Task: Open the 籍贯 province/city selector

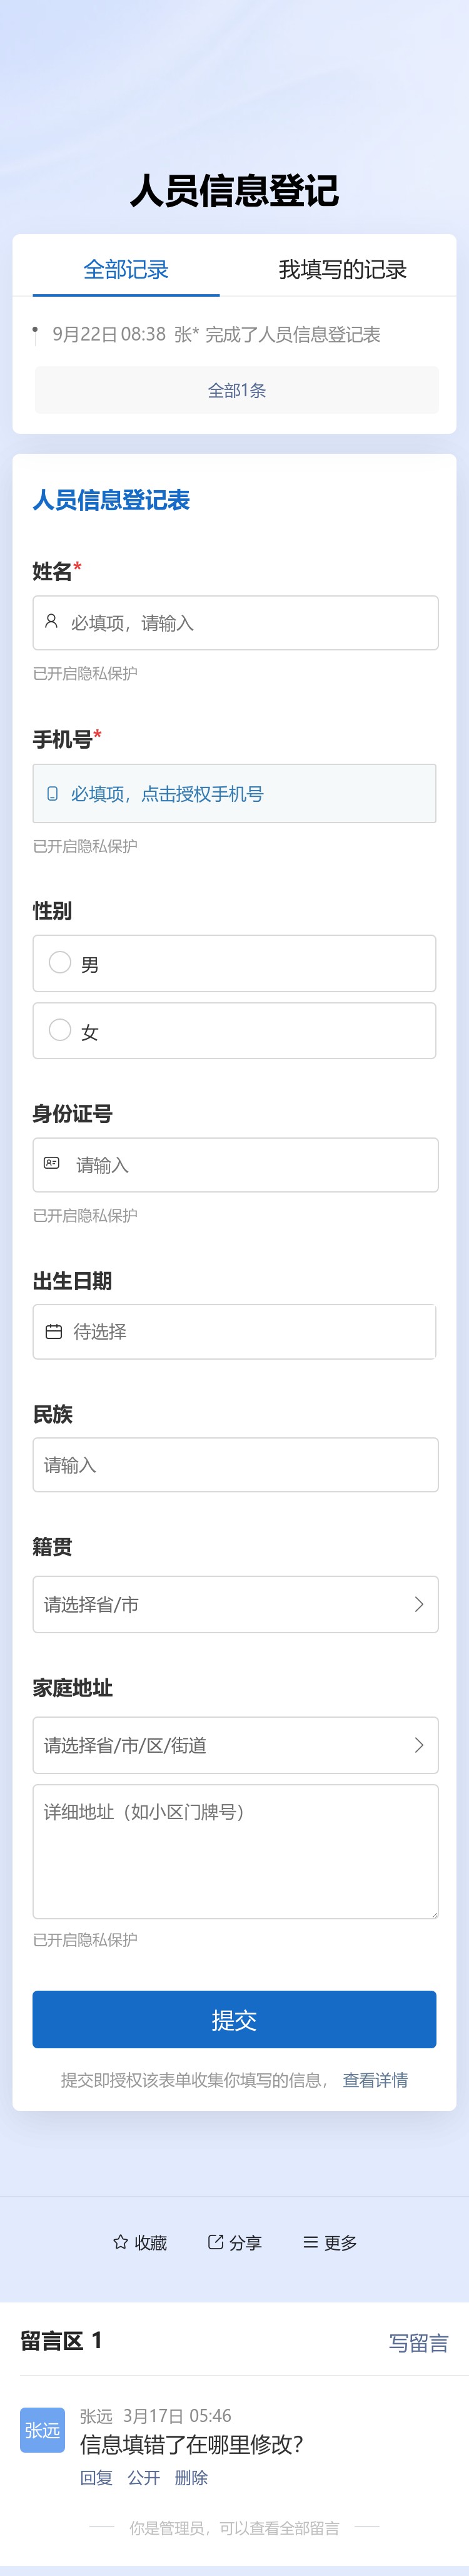Action: pos(234,1604)
